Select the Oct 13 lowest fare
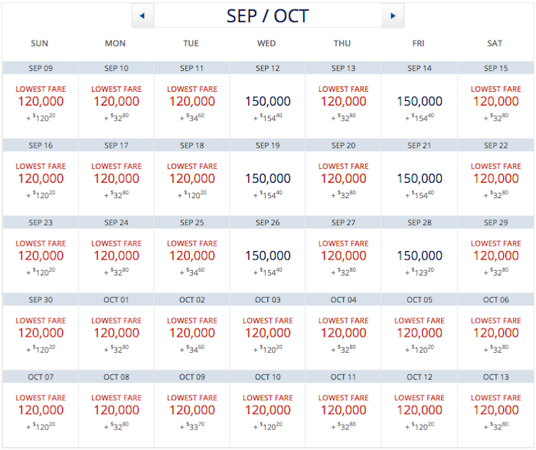 (495, 411)
